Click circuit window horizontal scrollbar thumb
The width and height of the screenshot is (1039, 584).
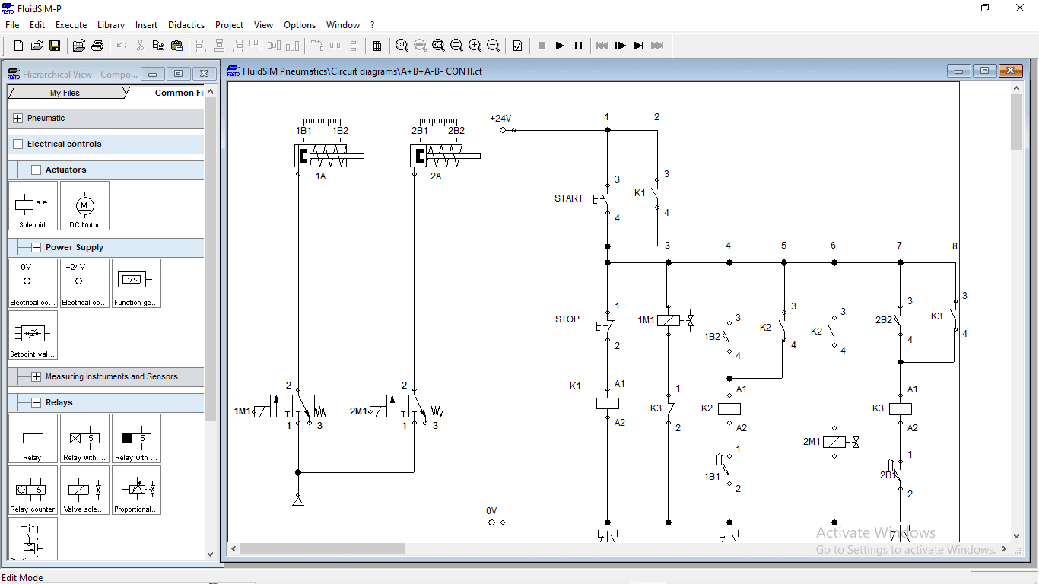pyautogui.click(x=323, y=548)
